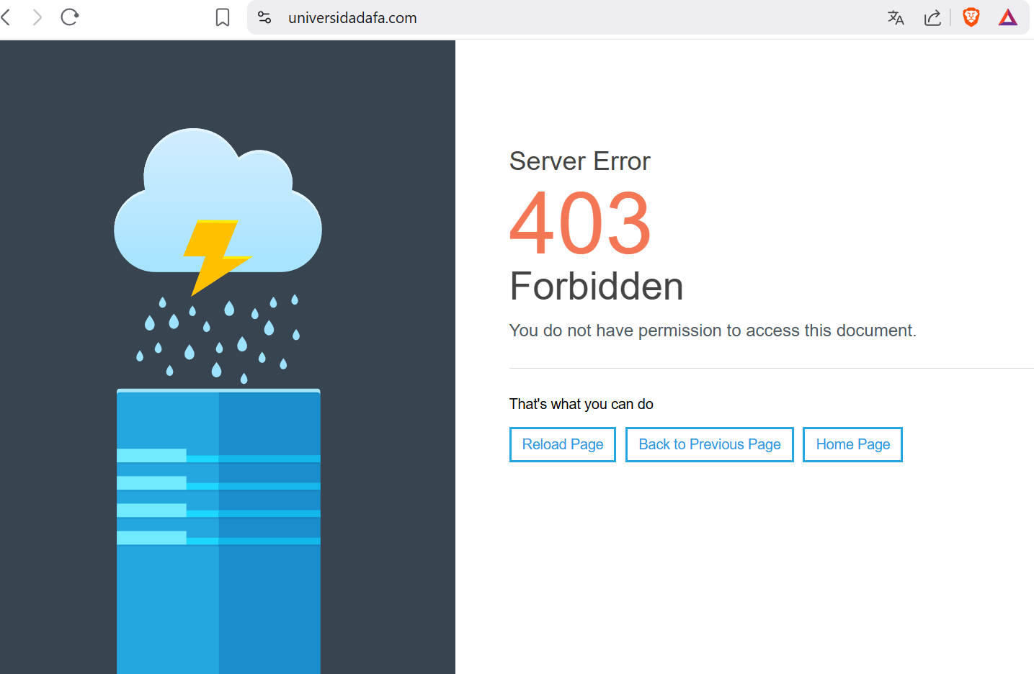Click the Server Error heading
The image size is (1034, 674).
[579, 161]
